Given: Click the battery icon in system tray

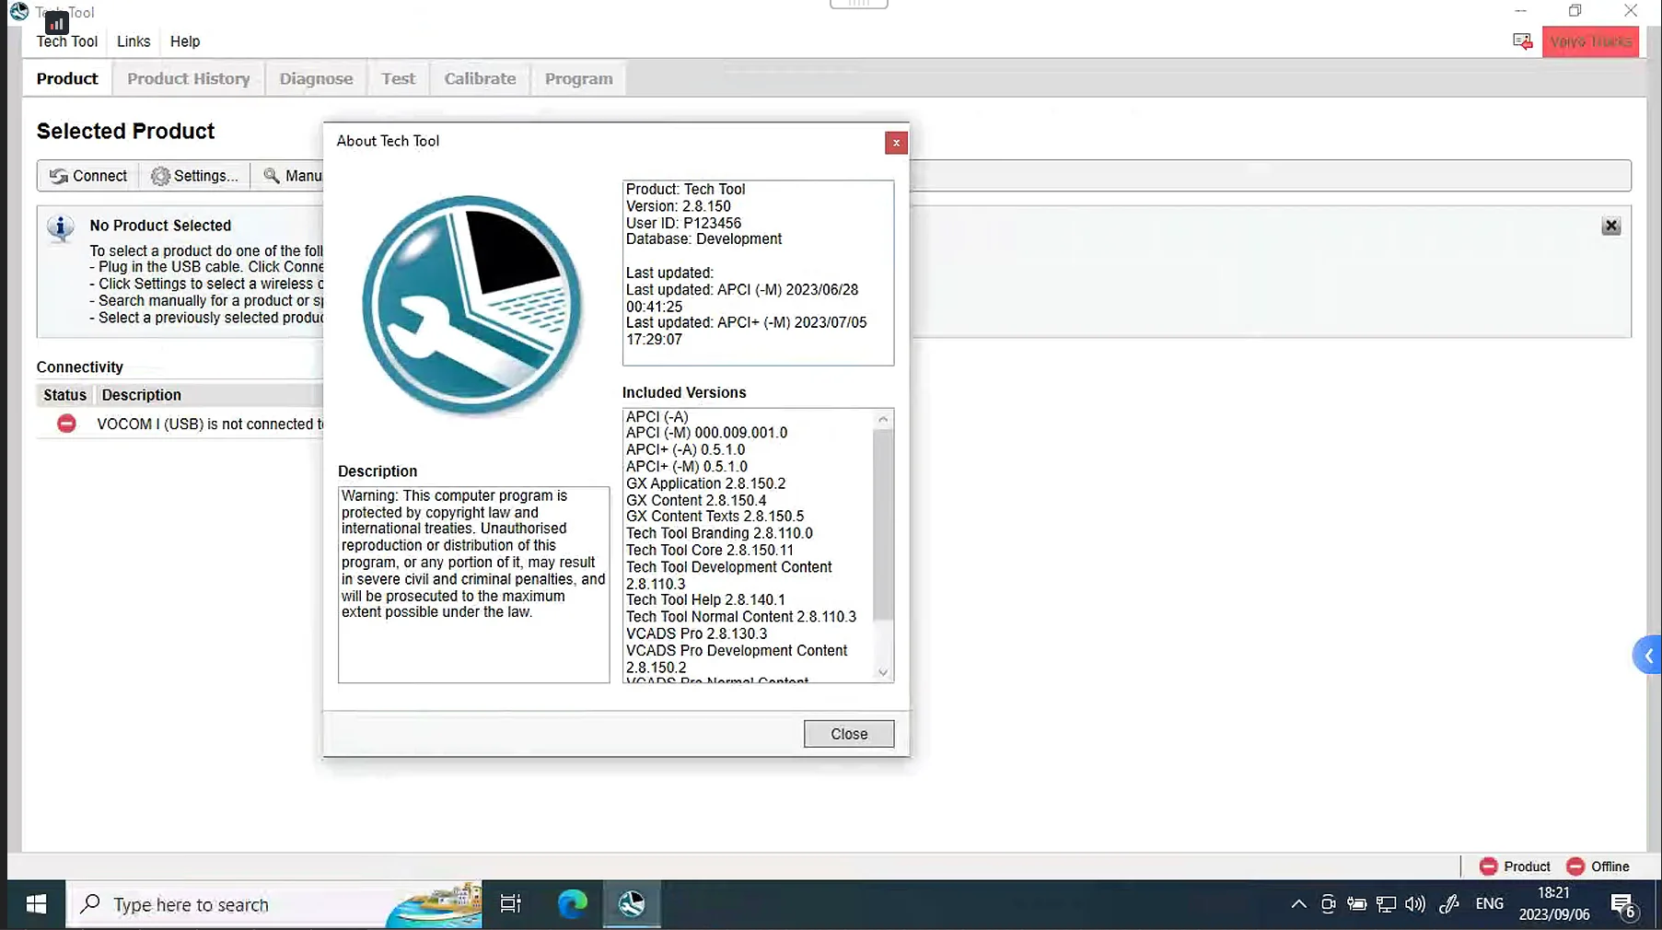Looking at the screenshot, I should [x=1356, y=904].
